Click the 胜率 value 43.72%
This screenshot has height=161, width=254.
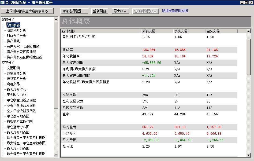pos(148,114)
